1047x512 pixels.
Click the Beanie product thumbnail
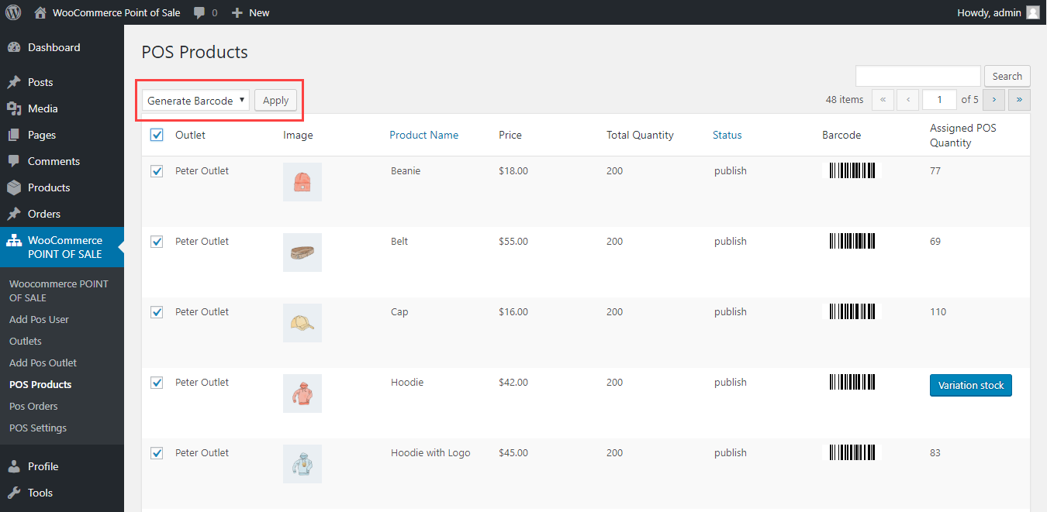tap(302, 182)
